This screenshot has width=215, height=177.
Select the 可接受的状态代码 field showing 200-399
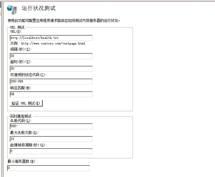click(51, 82)
